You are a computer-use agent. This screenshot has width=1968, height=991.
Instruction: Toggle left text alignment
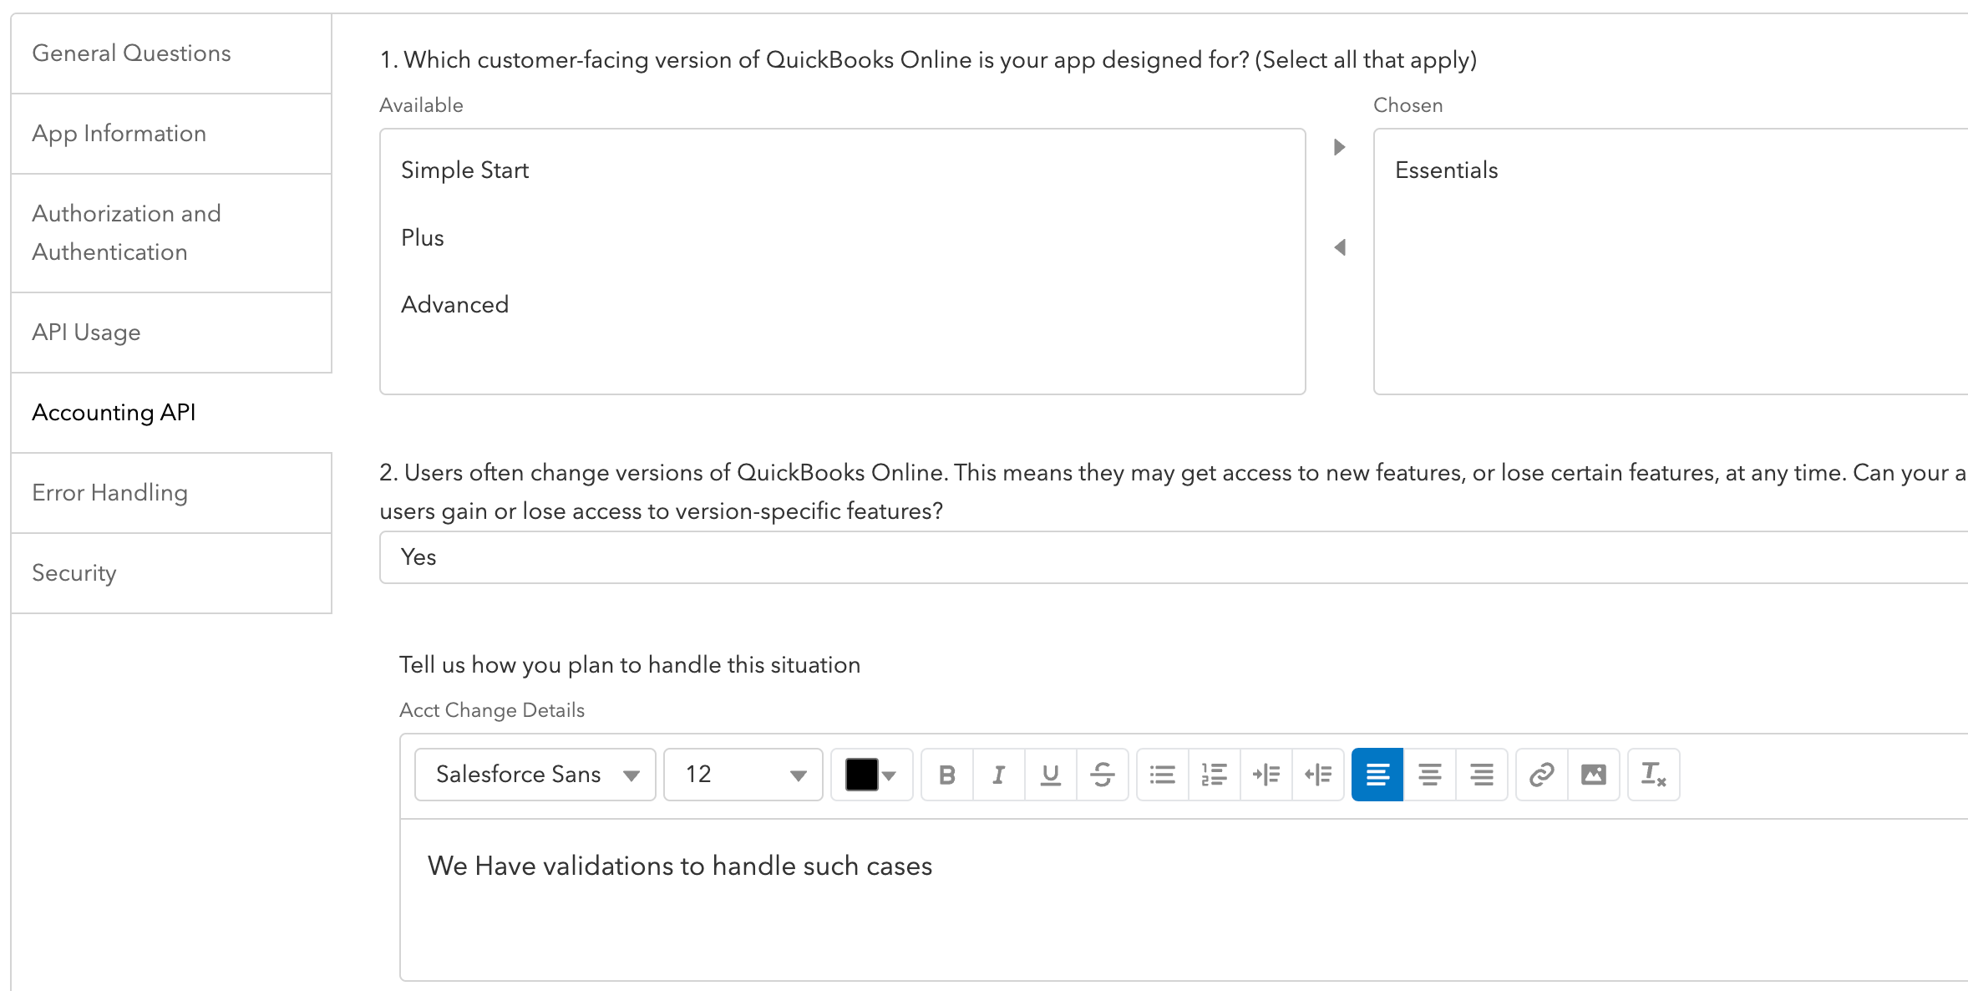(x=1377, y=775)
